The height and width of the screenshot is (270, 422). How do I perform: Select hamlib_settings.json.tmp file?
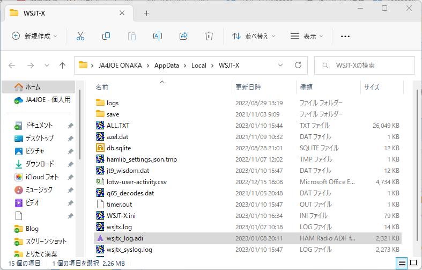point(248,159)
